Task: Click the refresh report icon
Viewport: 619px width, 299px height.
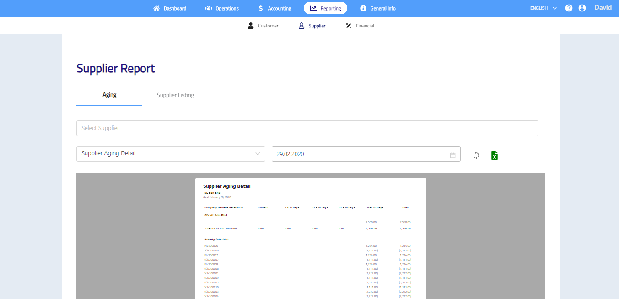Action: (476, 155)
